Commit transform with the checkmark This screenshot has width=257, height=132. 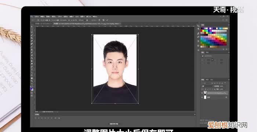tap(107, 20)
